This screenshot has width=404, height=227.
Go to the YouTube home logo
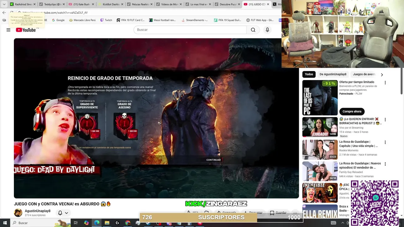[x=26, y=30]
